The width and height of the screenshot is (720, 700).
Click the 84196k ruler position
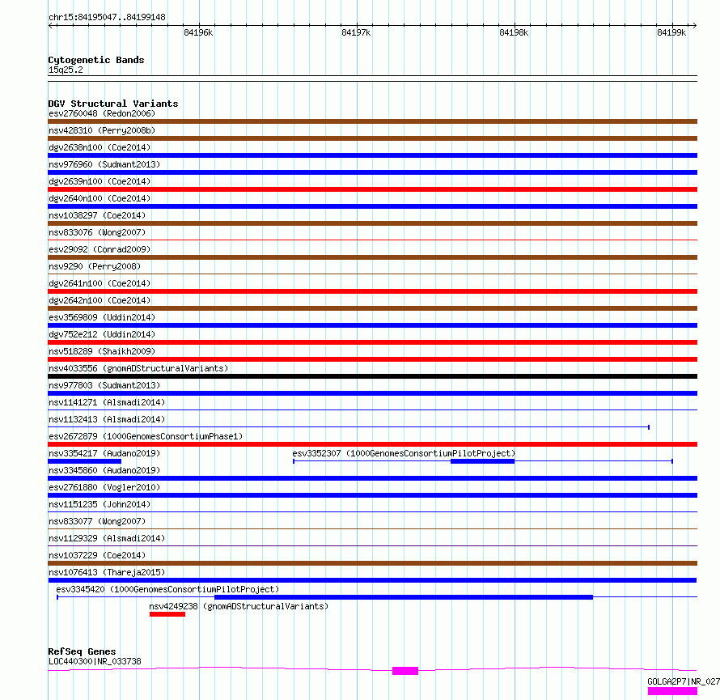click(198, 32)
